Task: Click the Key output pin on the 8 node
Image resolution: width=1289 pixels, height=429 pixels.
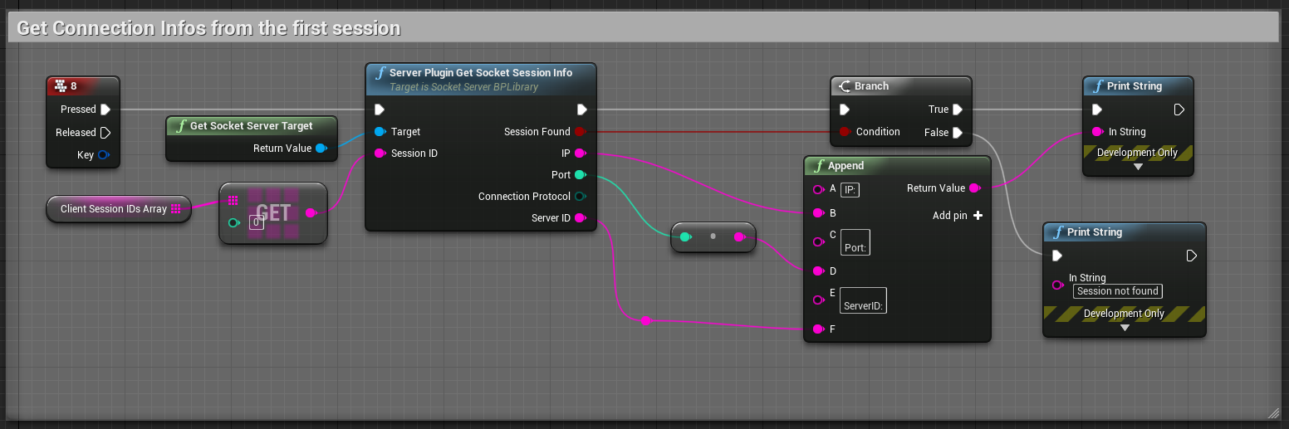Action: [x=104, y=155]
